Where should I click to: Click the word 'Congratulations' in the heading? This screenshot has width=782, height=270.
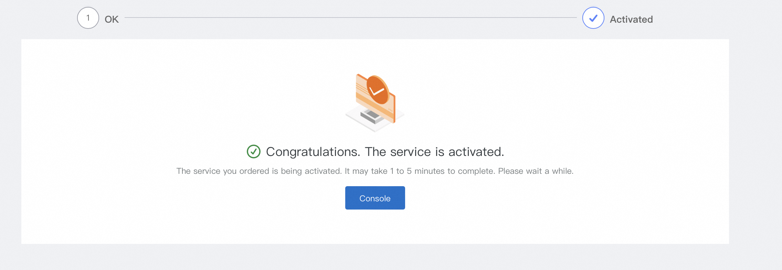coord(313,151)
